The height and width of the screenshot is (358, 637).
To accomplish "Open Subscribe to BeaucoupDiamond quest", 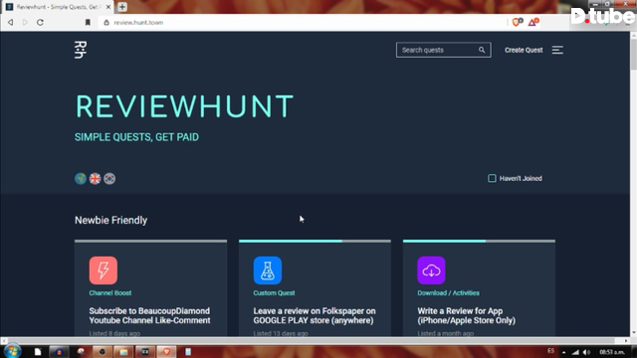I will pos(149,316).
